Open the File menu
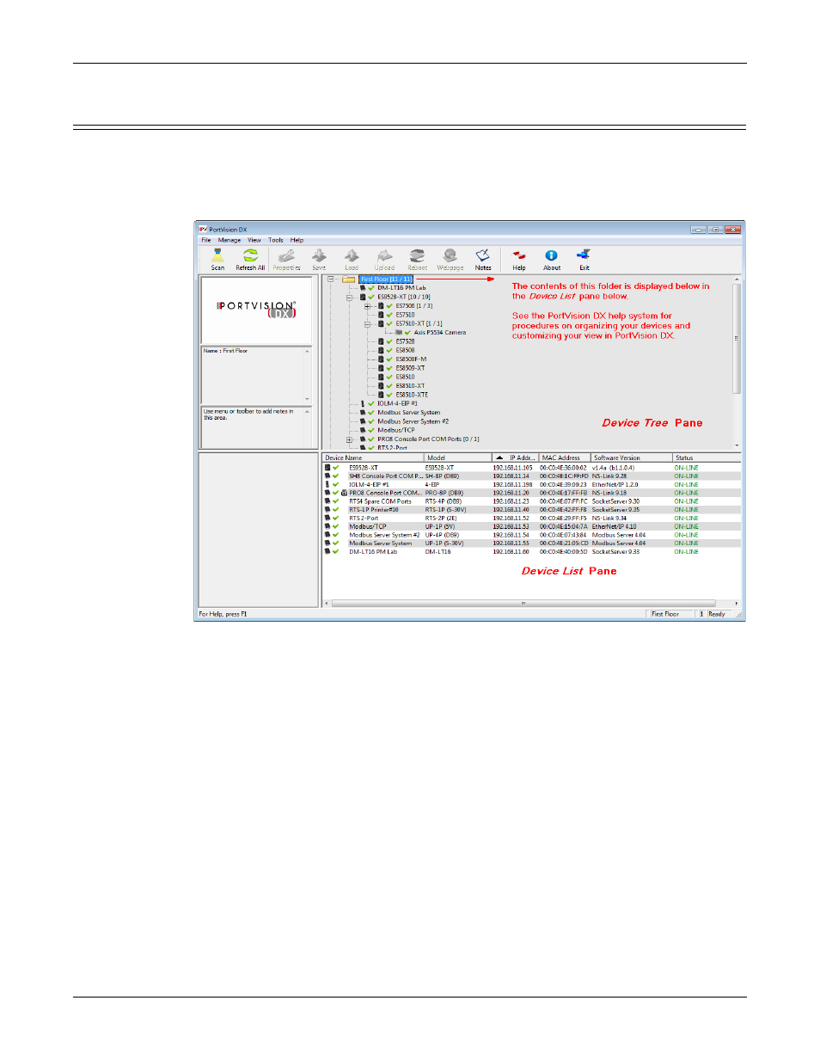 click(206, 240)
